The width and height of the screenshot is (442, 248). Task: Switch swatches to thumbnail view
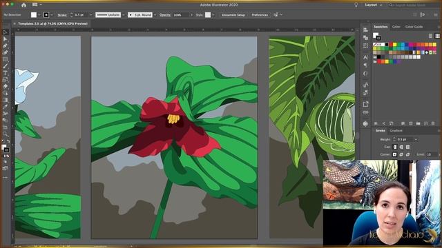[x=437, y=36]
